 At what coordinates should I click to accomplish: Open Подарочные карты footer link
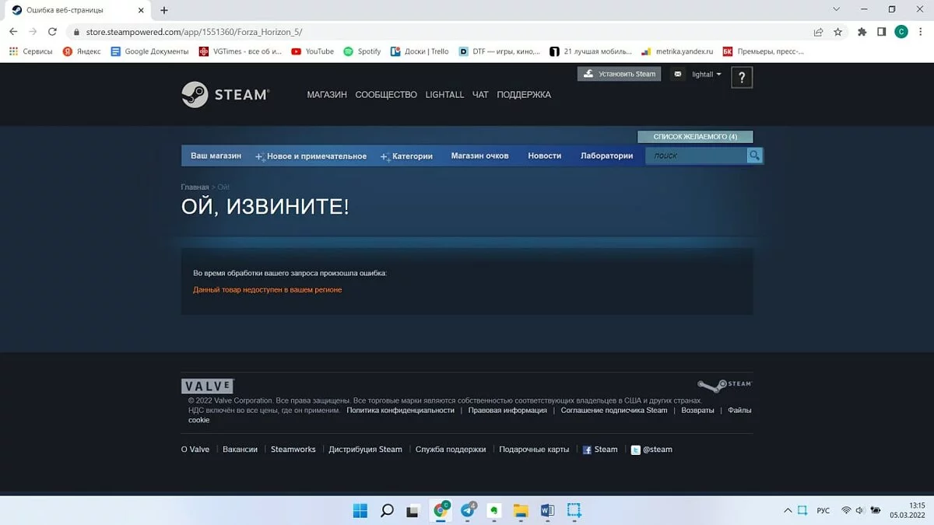(534, 450)
